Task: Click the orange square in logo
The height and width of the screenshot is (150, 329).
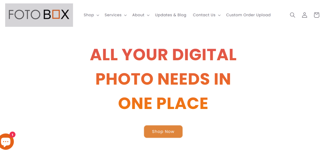Action: 56,15
